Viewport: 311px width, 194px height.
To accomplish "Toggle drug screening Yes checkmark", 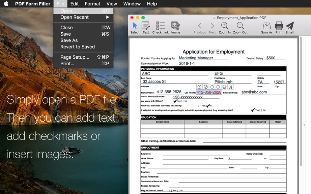I will pyautogui.click(x=253, y=110).
